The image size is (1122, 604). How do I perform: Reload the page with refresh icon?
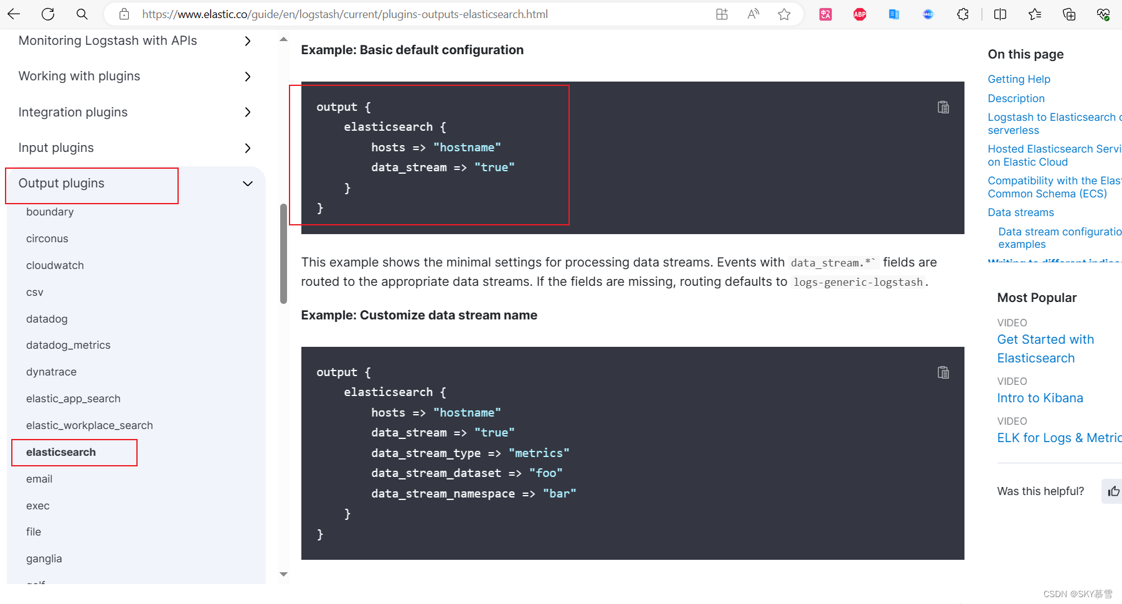(x=48, y=14)
